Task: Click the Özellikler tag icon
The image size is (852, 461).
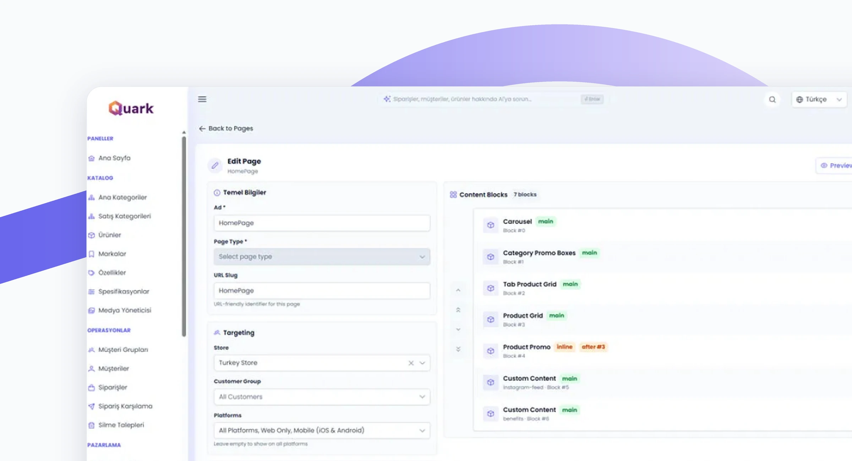Action: click(x=91, y=273)
